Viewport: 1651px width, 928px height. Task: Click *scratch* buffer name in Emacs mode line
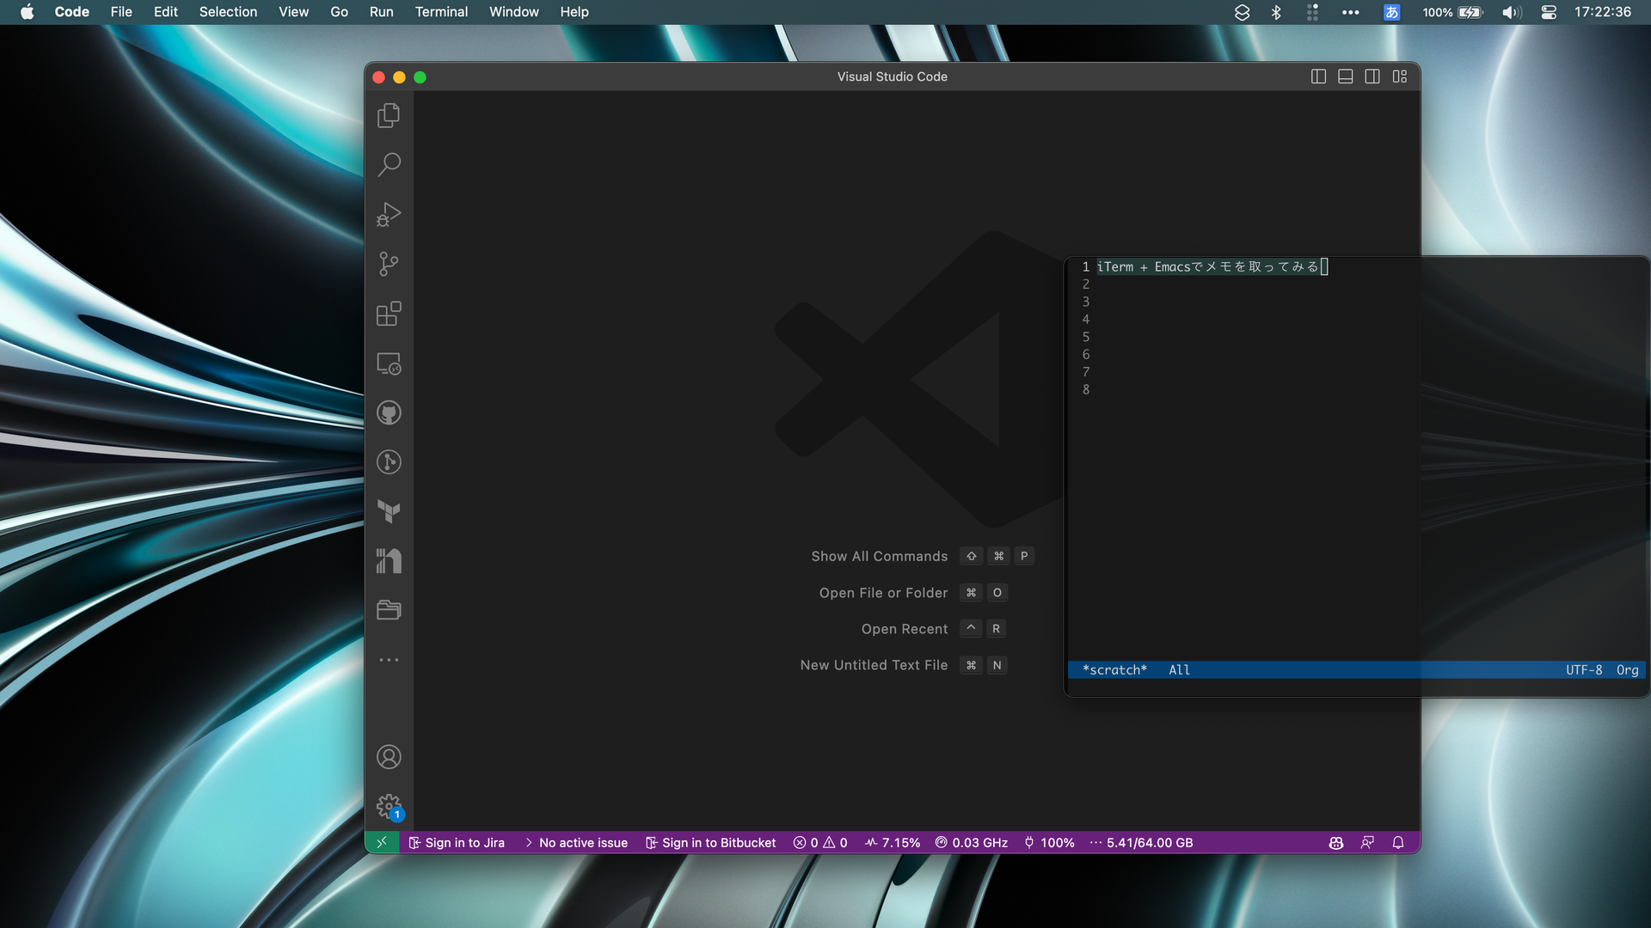click(1114, 670)
